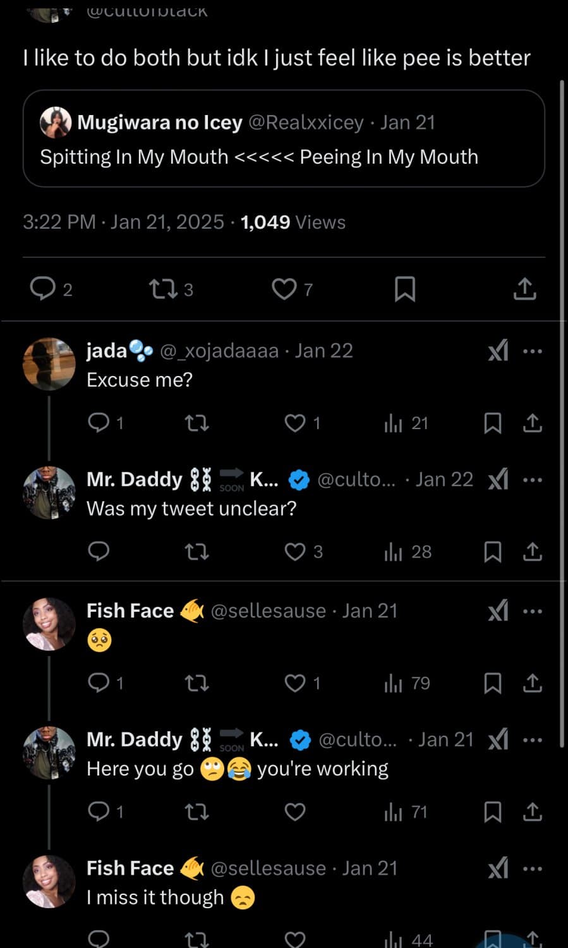Open @sellesause handle on "I miss it though"
The image size is (568, 948).
coord(268,868)
